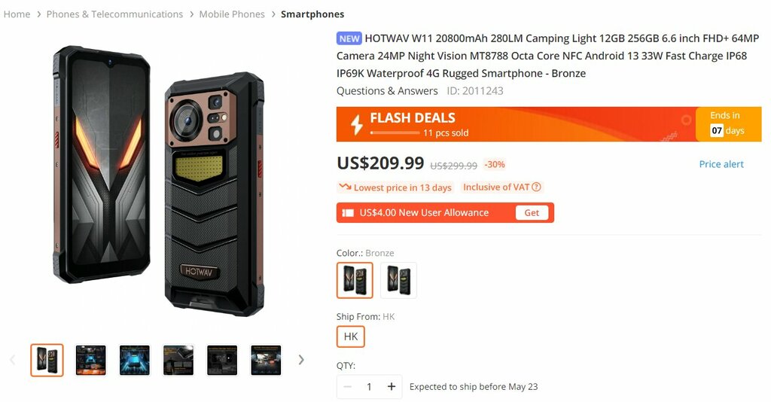Open the Price alert link
The width and height of the screenshot is (771, 402).
721,164
